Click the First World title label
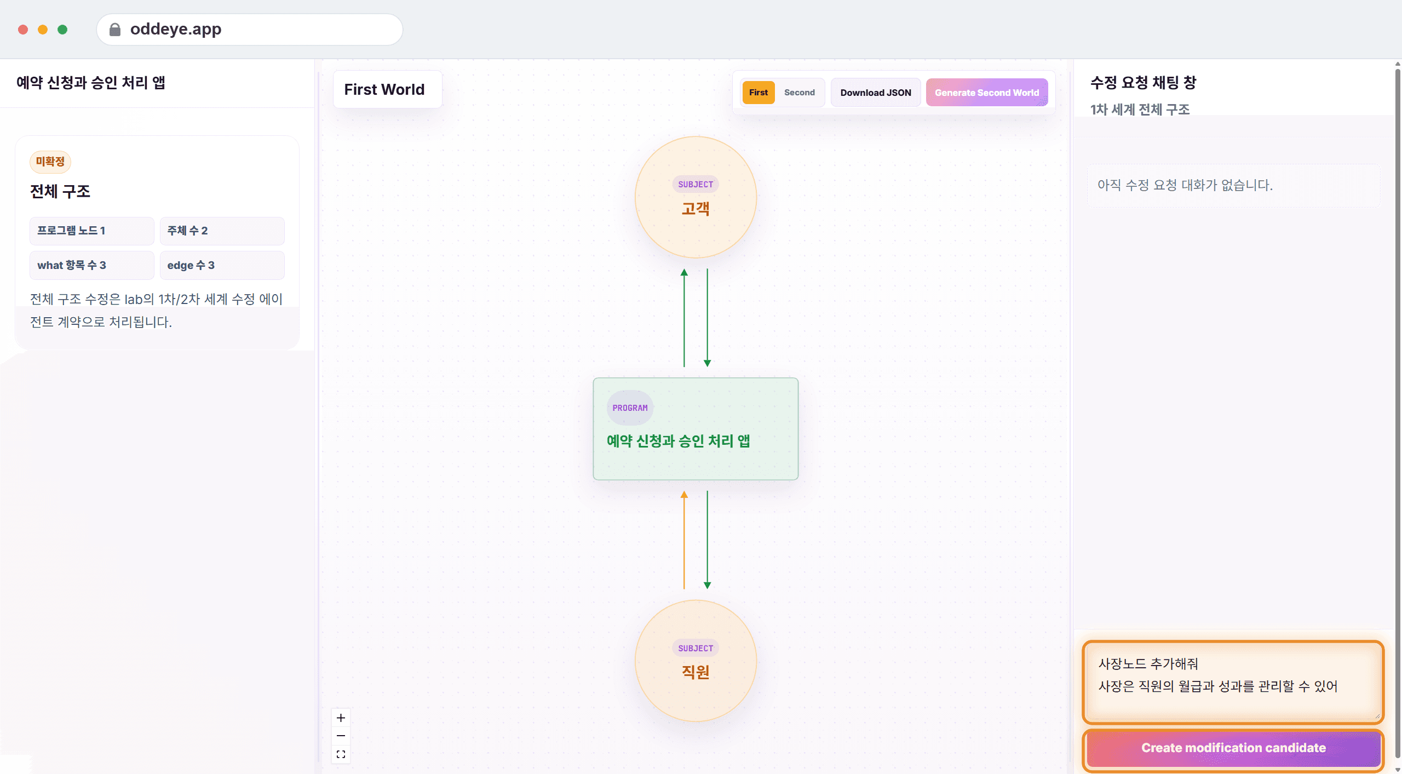 384,89
